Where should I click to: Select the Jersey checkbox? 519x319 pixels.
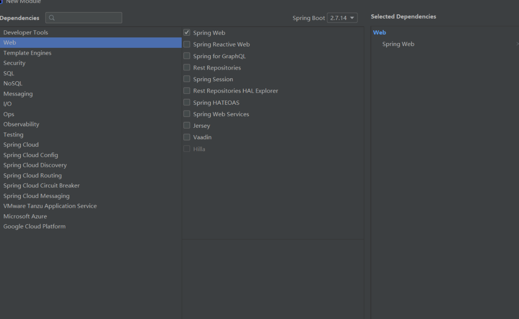coord(187,126)
